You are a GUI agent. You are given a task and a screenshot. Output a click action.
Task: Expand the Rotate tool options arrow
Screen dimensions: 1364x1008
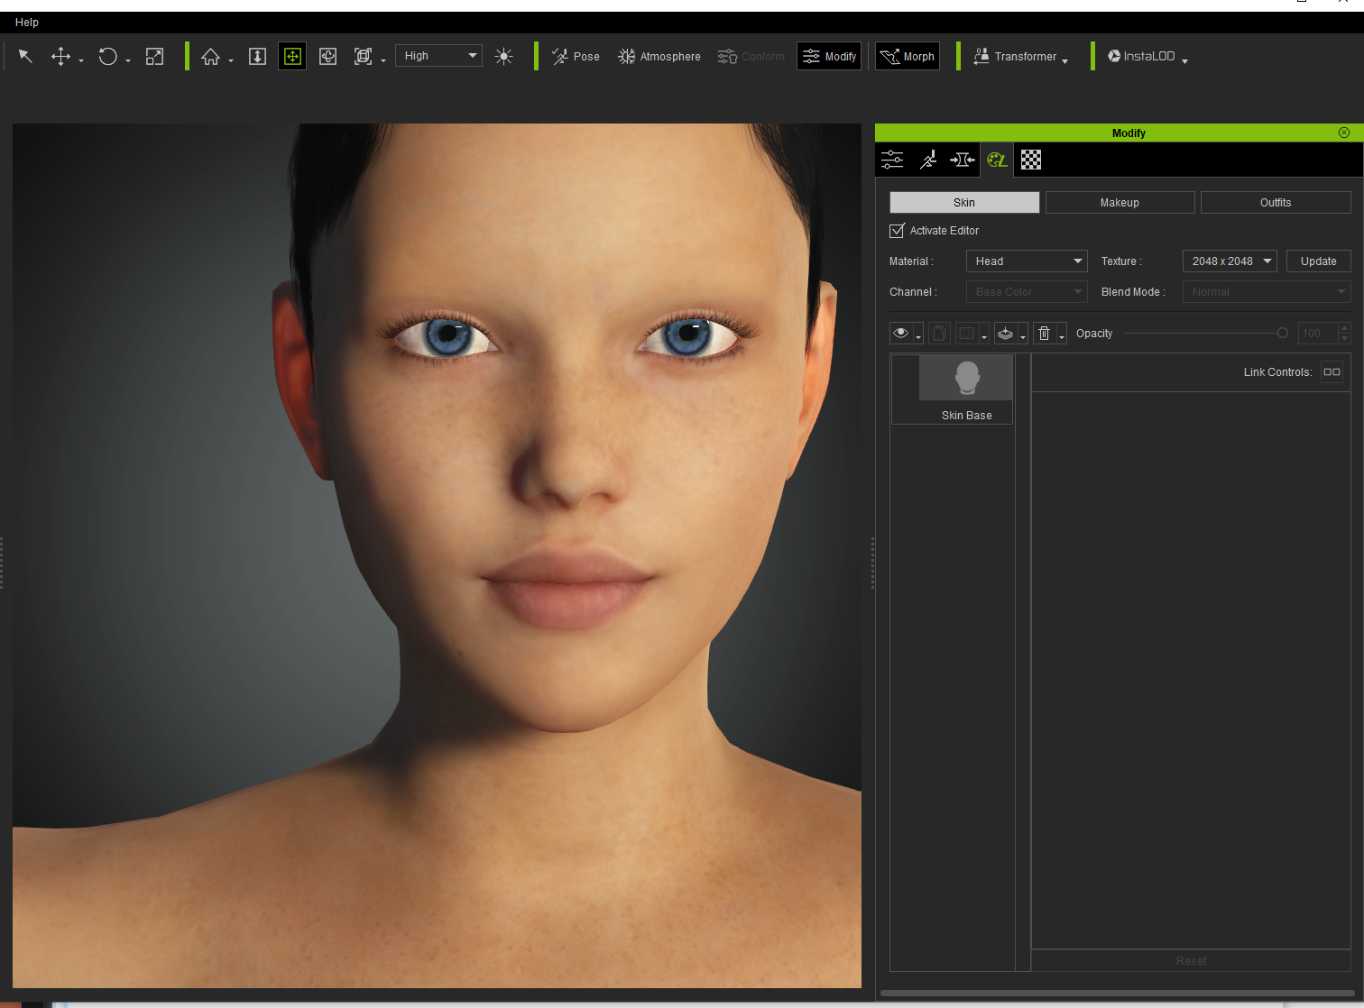tap(128, 61)
